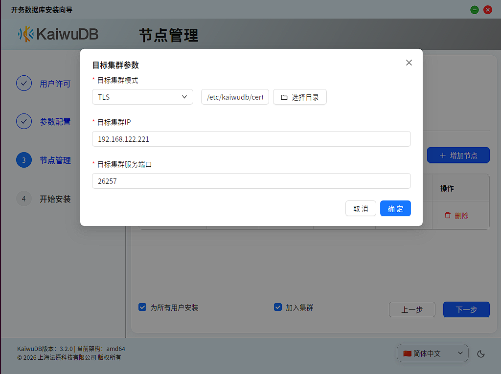Image resolution: width=501 pixels, height=374 pixels.
Task: Close the installer window with red button
Action: coord(488,10)
